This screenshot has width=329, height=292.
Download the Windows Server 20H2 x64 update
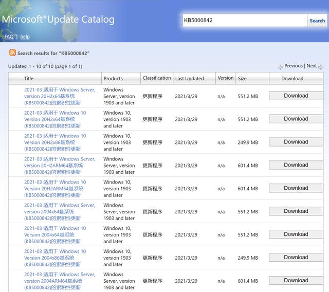click(x=296, y=96)
